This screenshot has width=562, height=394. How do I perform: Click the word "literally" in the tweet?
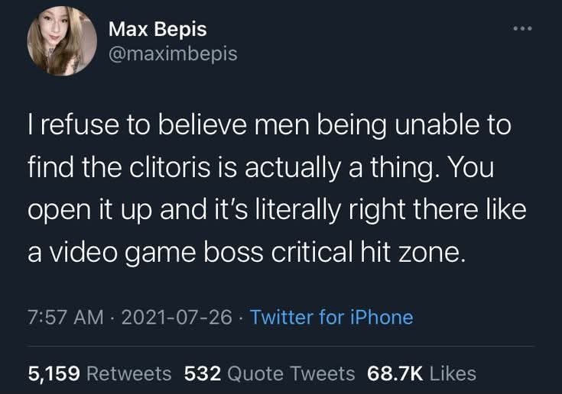pyautogui.click(x=298, y=210)
